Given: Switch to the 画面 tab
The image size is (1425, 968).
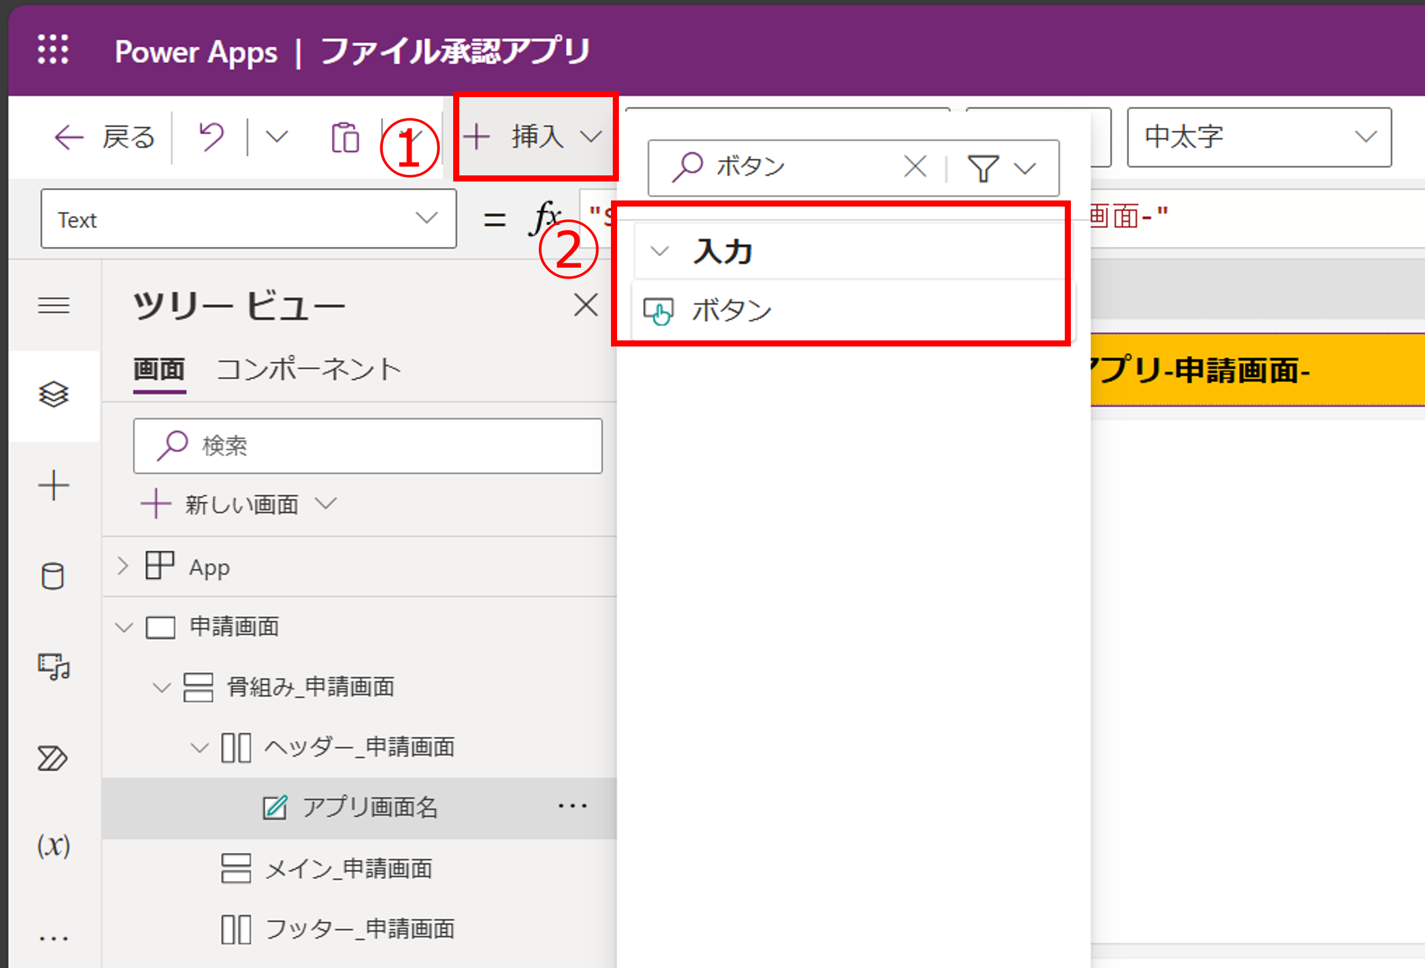Looking at the screenshot, I should [160, 370].
